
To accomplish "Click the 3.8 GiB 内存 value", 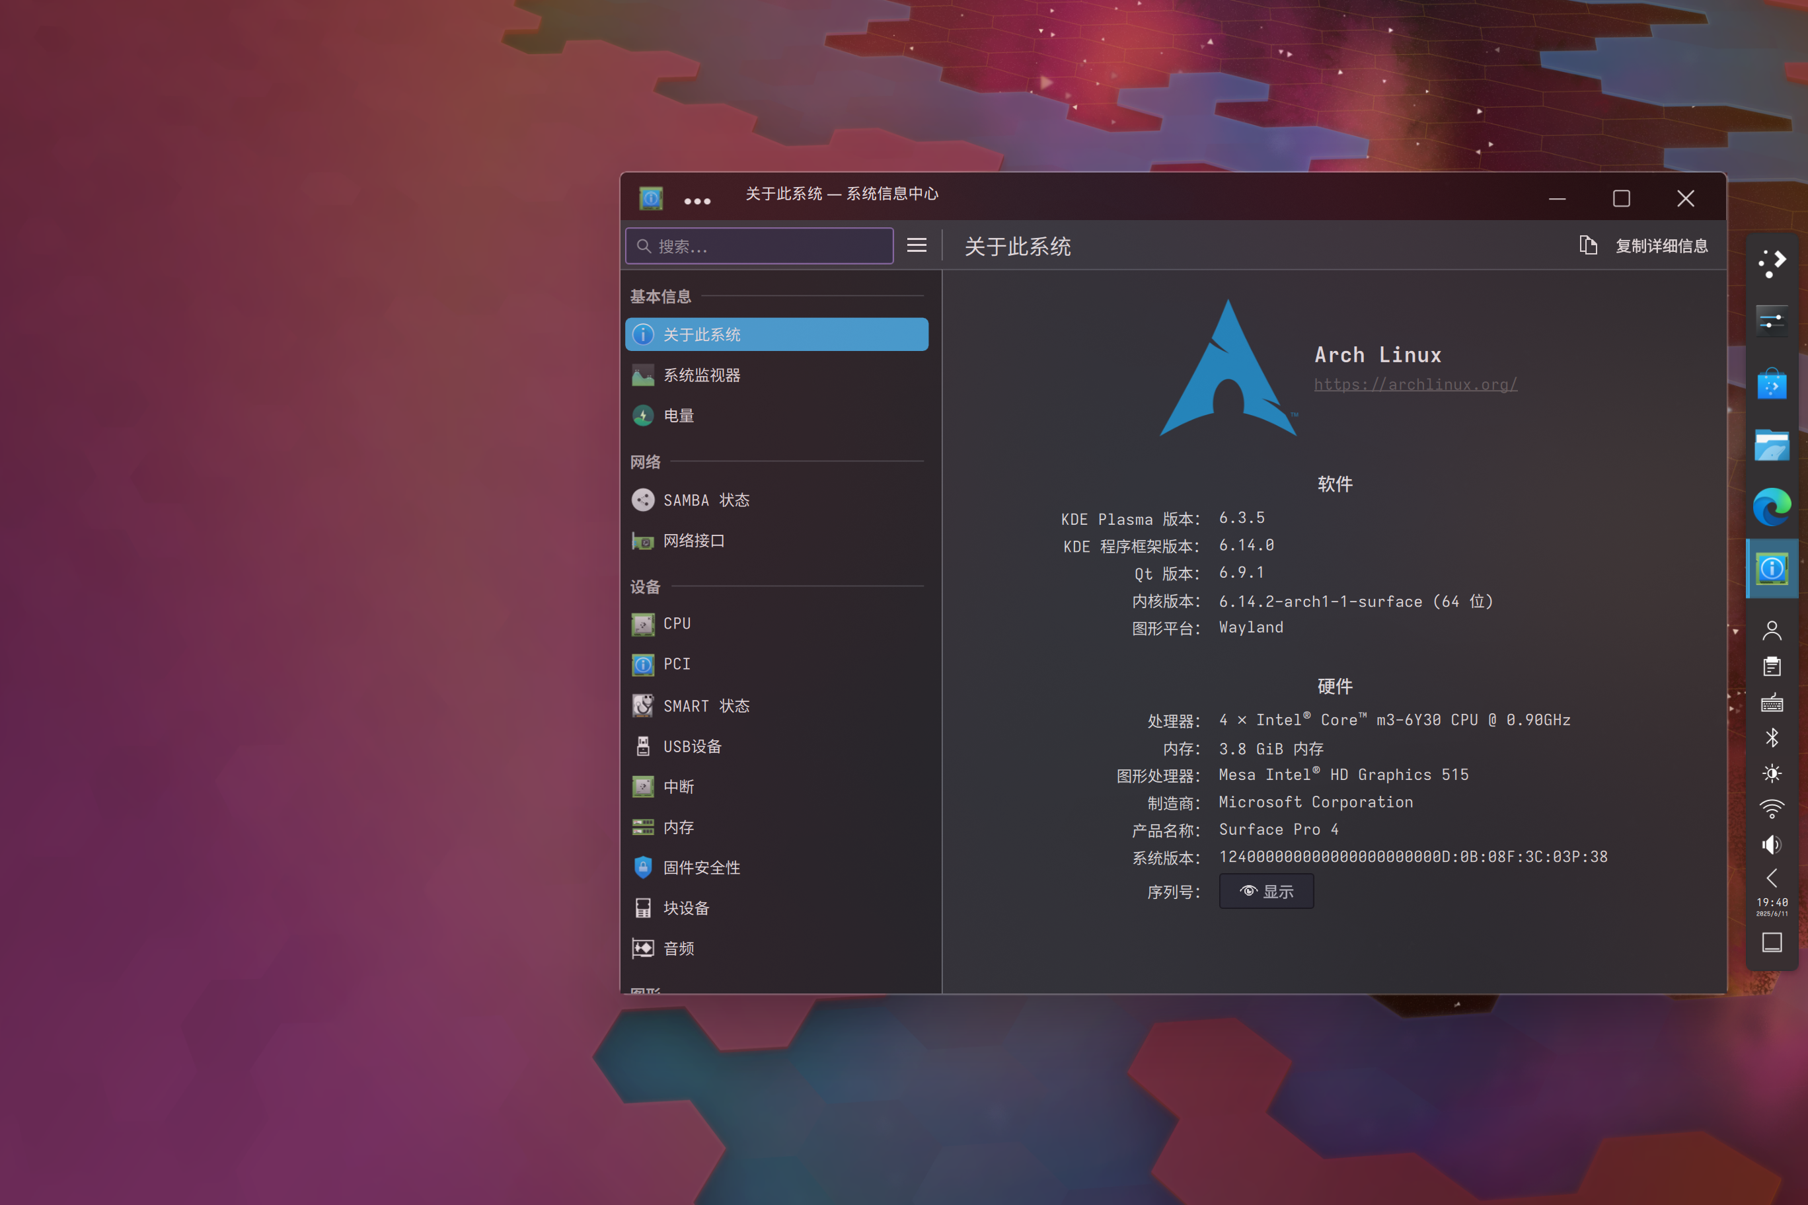I will click(x=1270, y=748).
